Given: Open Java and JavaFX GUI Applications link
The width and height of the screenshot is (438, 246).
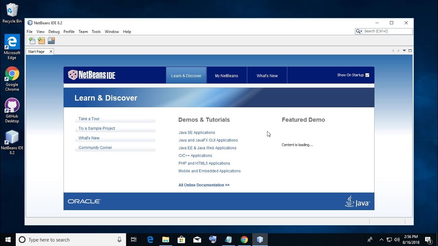Looking at the screenshot, I should [x=208, y=140].
